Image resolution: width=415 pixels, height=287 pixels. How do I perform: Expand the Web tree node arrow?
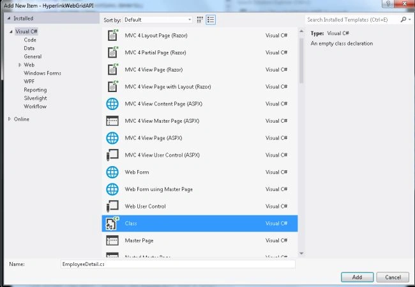tap(20, 65)
